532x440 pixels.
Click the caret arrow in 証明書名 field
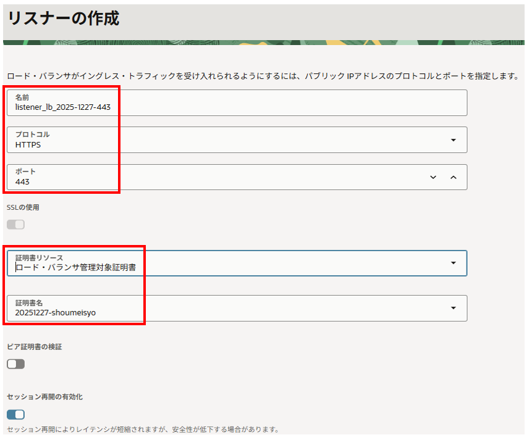pos(453,308)
